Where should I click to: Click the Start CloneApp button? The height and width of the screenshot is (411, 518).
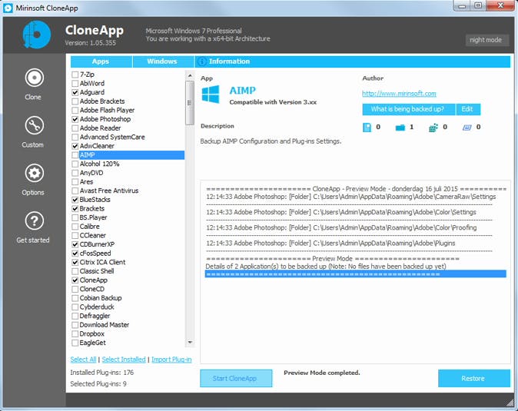(x=236, y=378)
